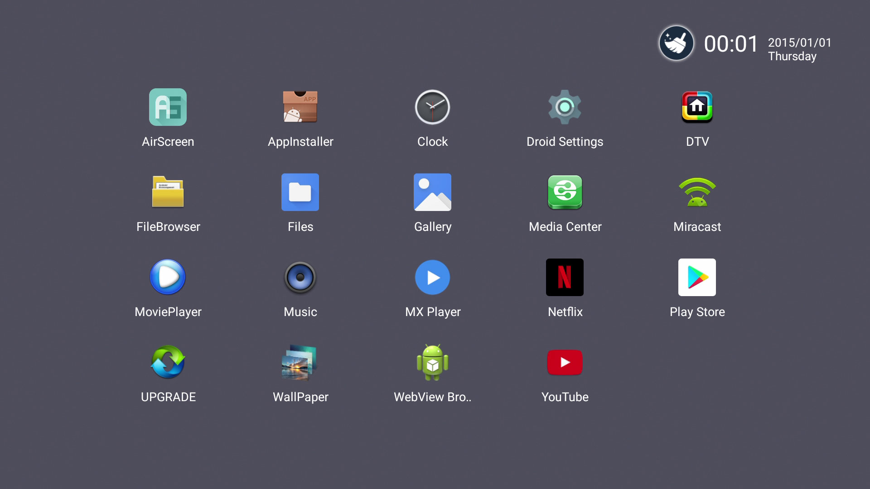
Task: Launch the Gallery picture icon
Action: (432, 192)
